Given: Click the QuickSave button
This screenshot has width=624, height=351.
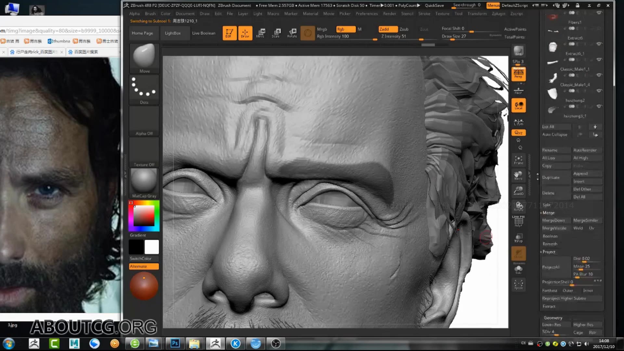Looking at the screenshot, I should click(434, 5).
